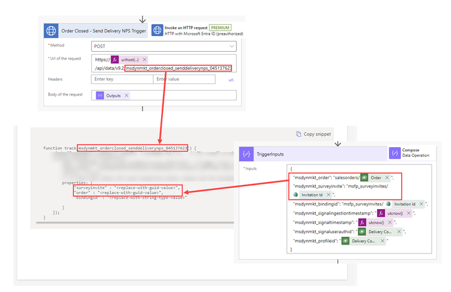
Task: Switch headers to text mode icon
Action: (x=231, y=80)
